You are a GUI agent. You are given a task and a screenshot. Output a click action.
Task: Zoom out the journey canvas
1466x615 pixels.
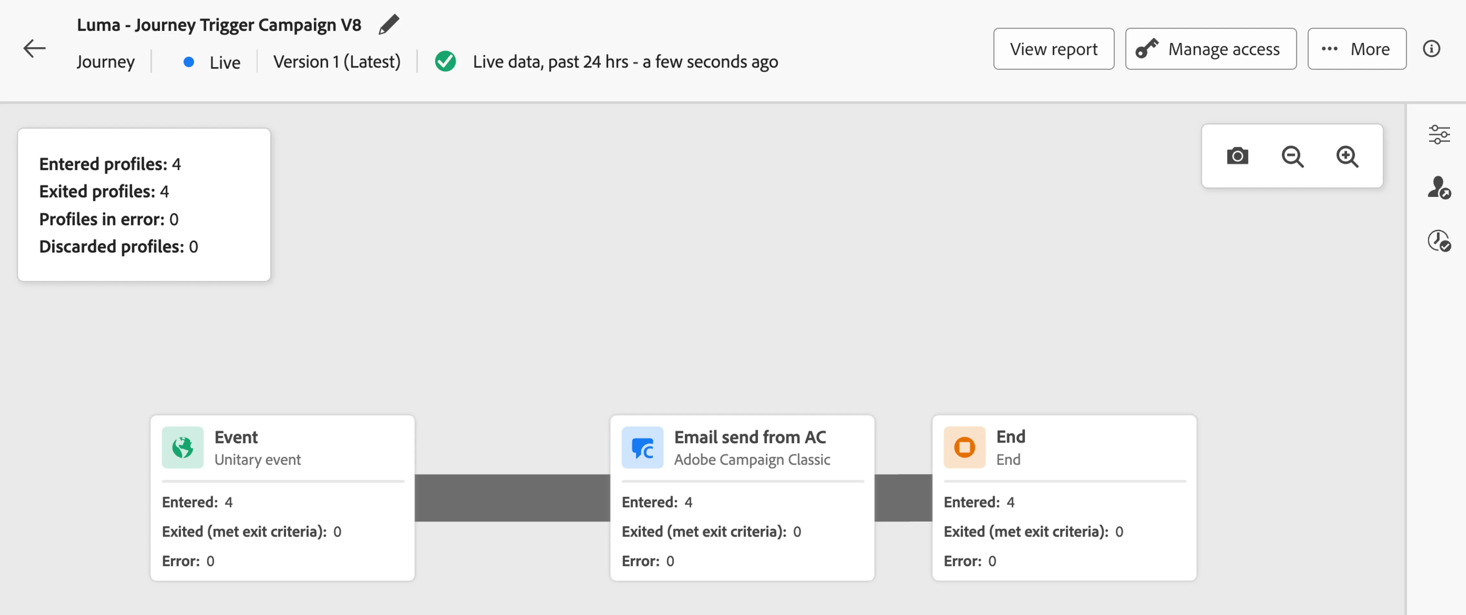[x=1292, y=156]
